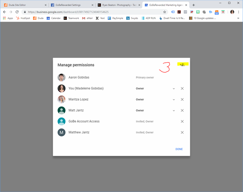Expand Maritza Lopez's Owner role dropdown

tap(174, 100)
